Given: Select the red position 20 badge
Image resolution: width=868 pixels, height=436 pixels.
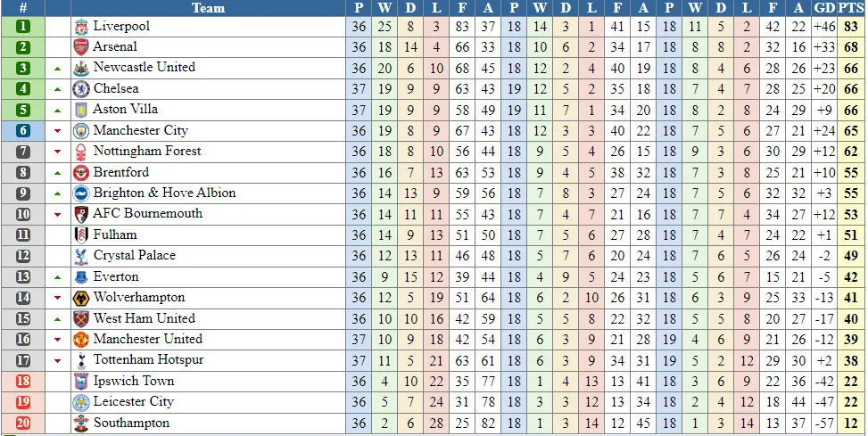Looking at the screenshot, I should [x=23, y=424].
